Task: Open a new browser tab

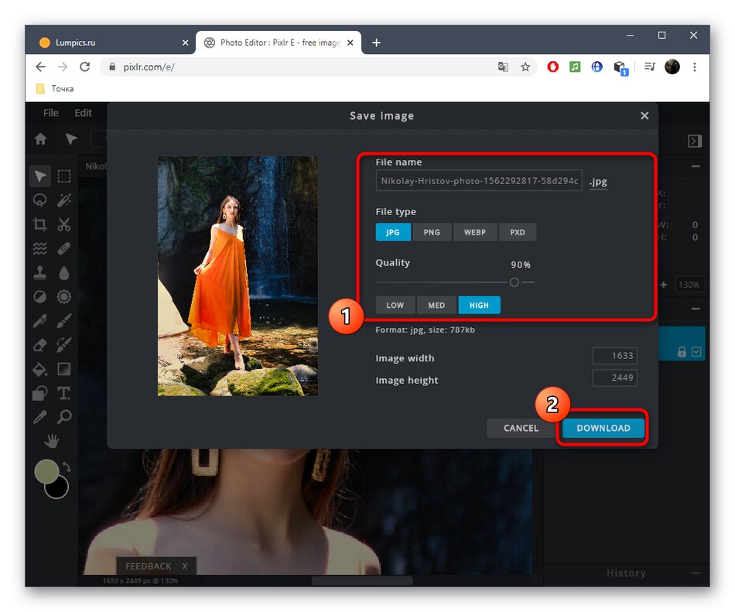Action: [376, 43]
